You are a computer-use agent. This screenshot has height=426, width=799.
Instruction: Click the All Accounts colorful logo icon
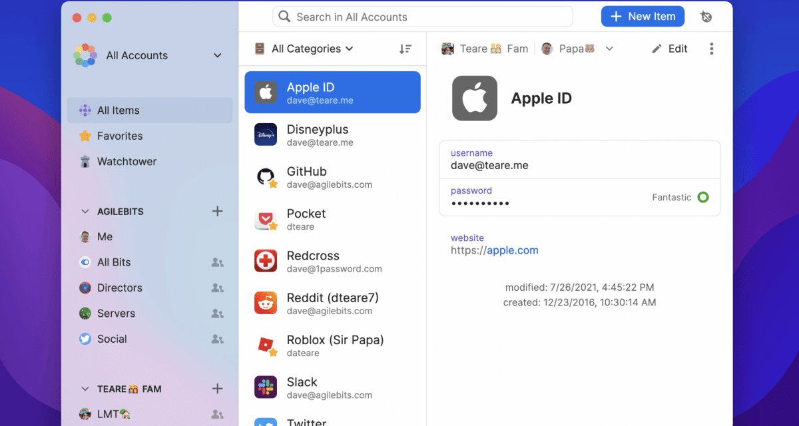[85, 55]
